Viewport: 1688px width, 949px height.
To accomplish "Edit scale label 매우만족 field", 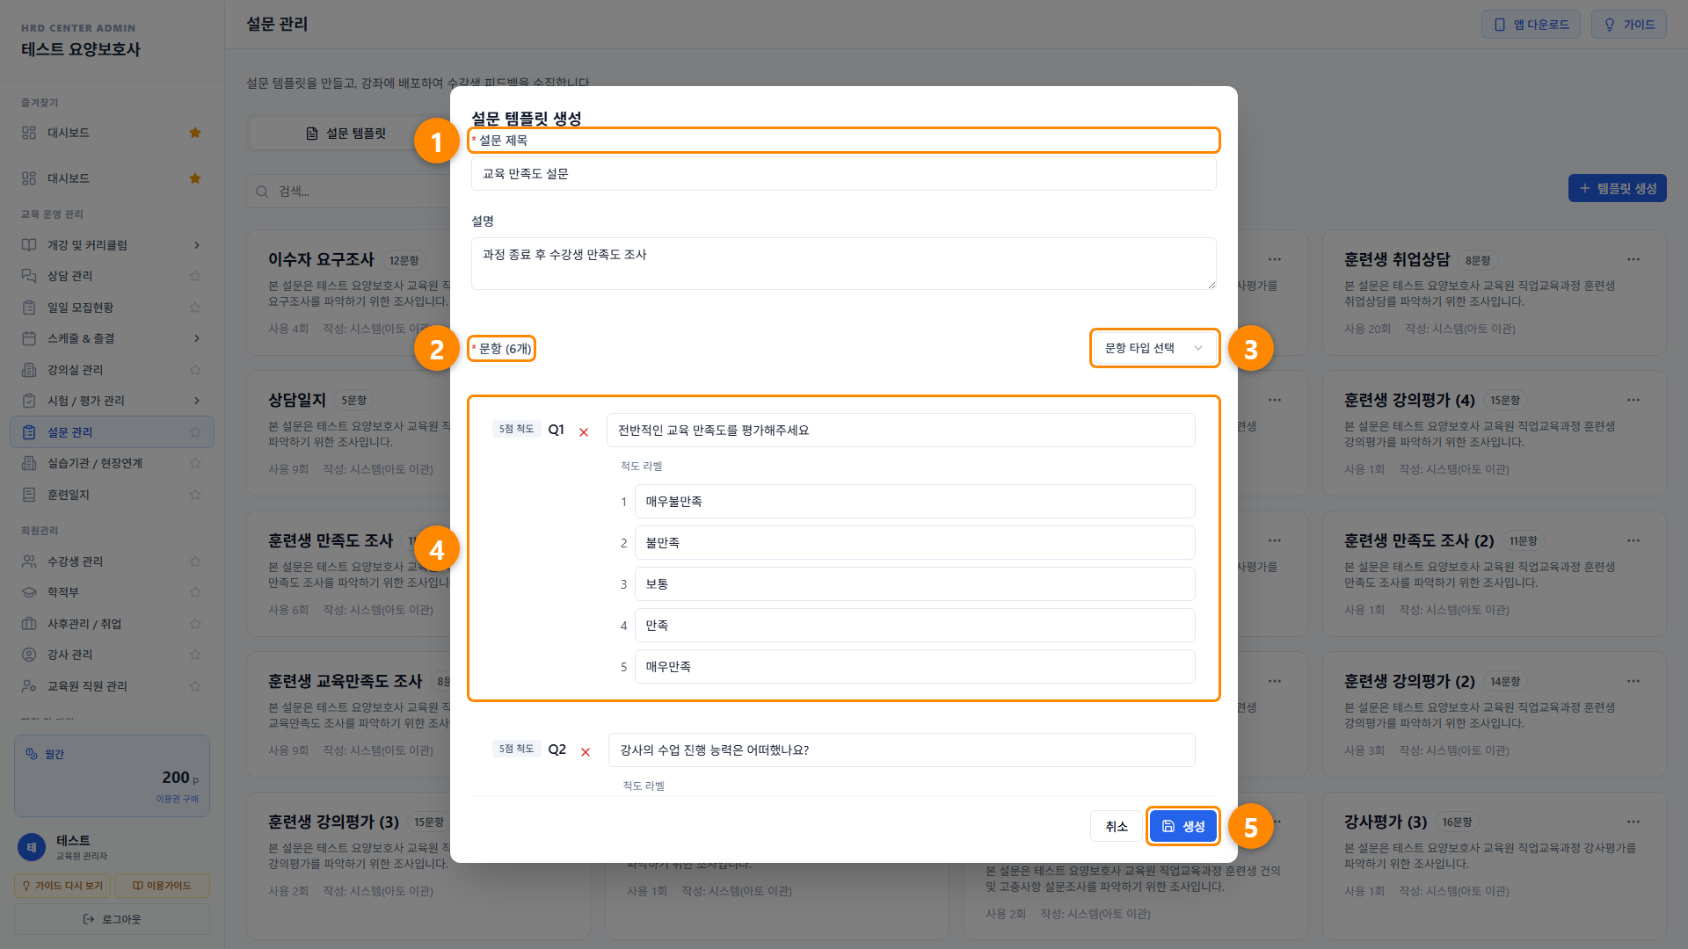I will click(914, 667).
